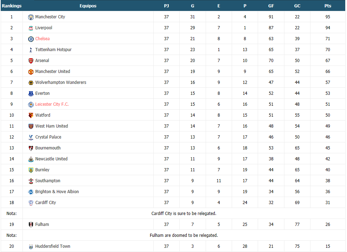Select the Newcastle United team name

(x=51, y=159)
